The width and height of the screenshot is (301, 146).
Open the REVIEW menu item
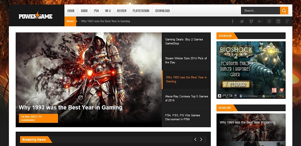122,11
